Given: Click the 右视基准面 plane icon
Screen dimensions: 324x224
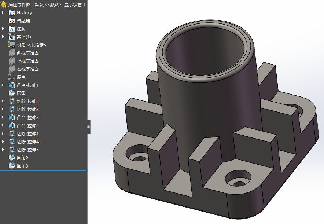Looking at the screenshot, I should coord(12,69).
